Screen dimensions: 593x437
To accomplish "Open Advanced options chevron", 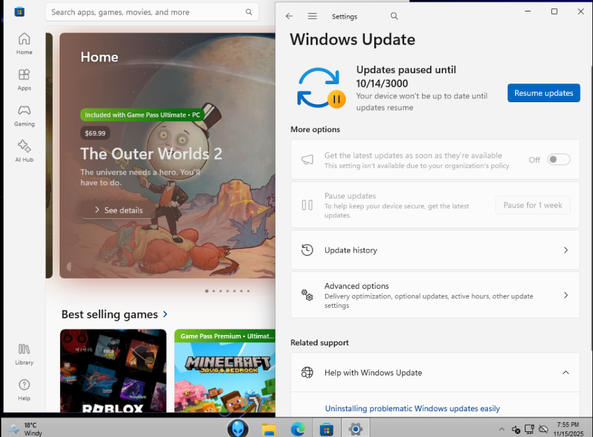I will 566,295.
